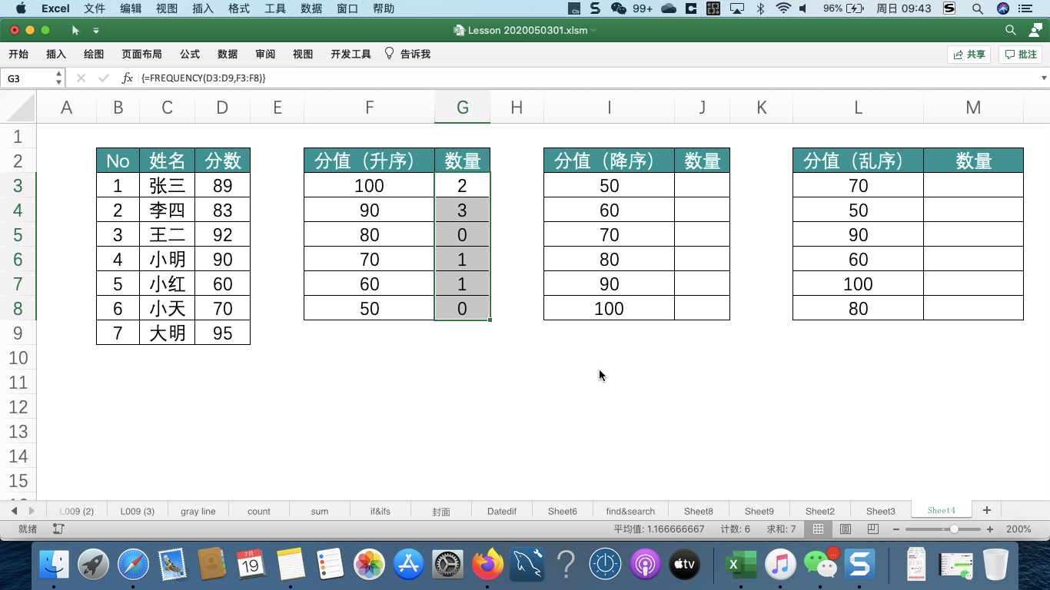
Task: Open Safari from the Dock
Action: tap(133, 565)
